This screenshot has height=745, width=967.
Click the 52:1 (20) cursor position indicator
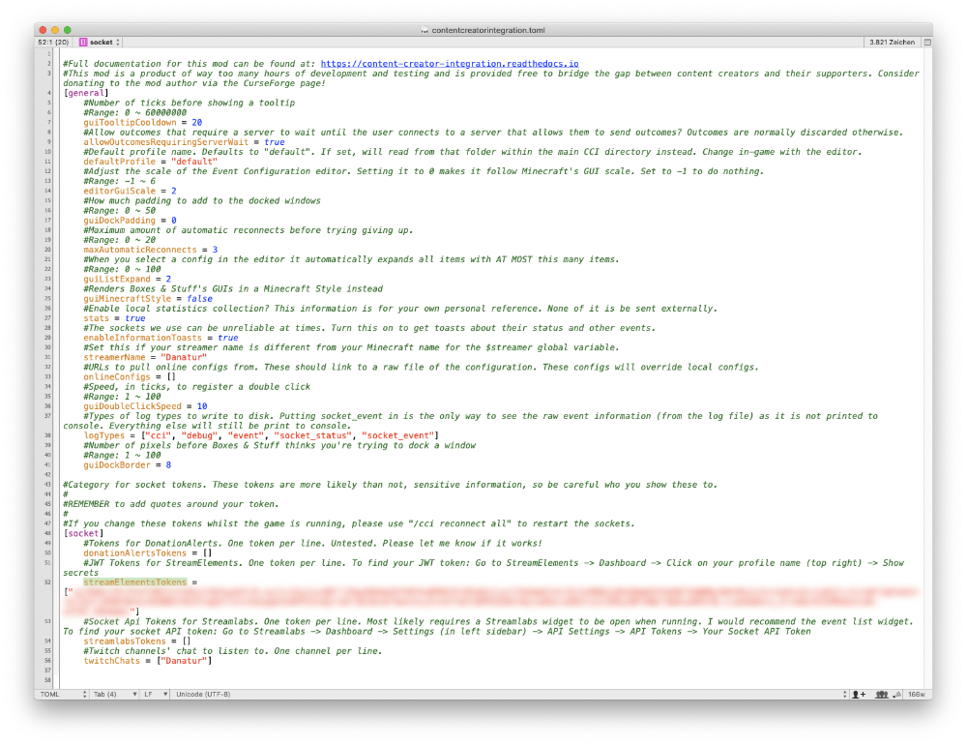pos(53,43)
